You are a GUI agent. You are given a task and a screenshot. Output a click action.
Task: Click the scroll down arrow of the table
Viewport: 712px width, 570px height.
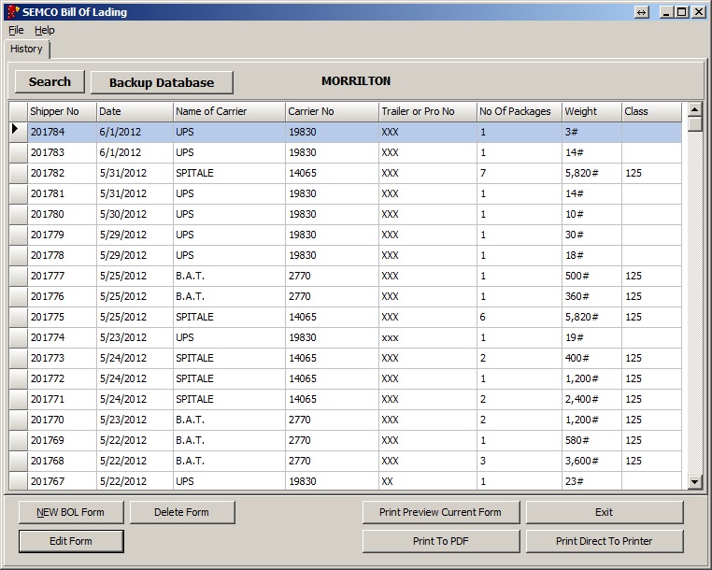coord(694,482)
